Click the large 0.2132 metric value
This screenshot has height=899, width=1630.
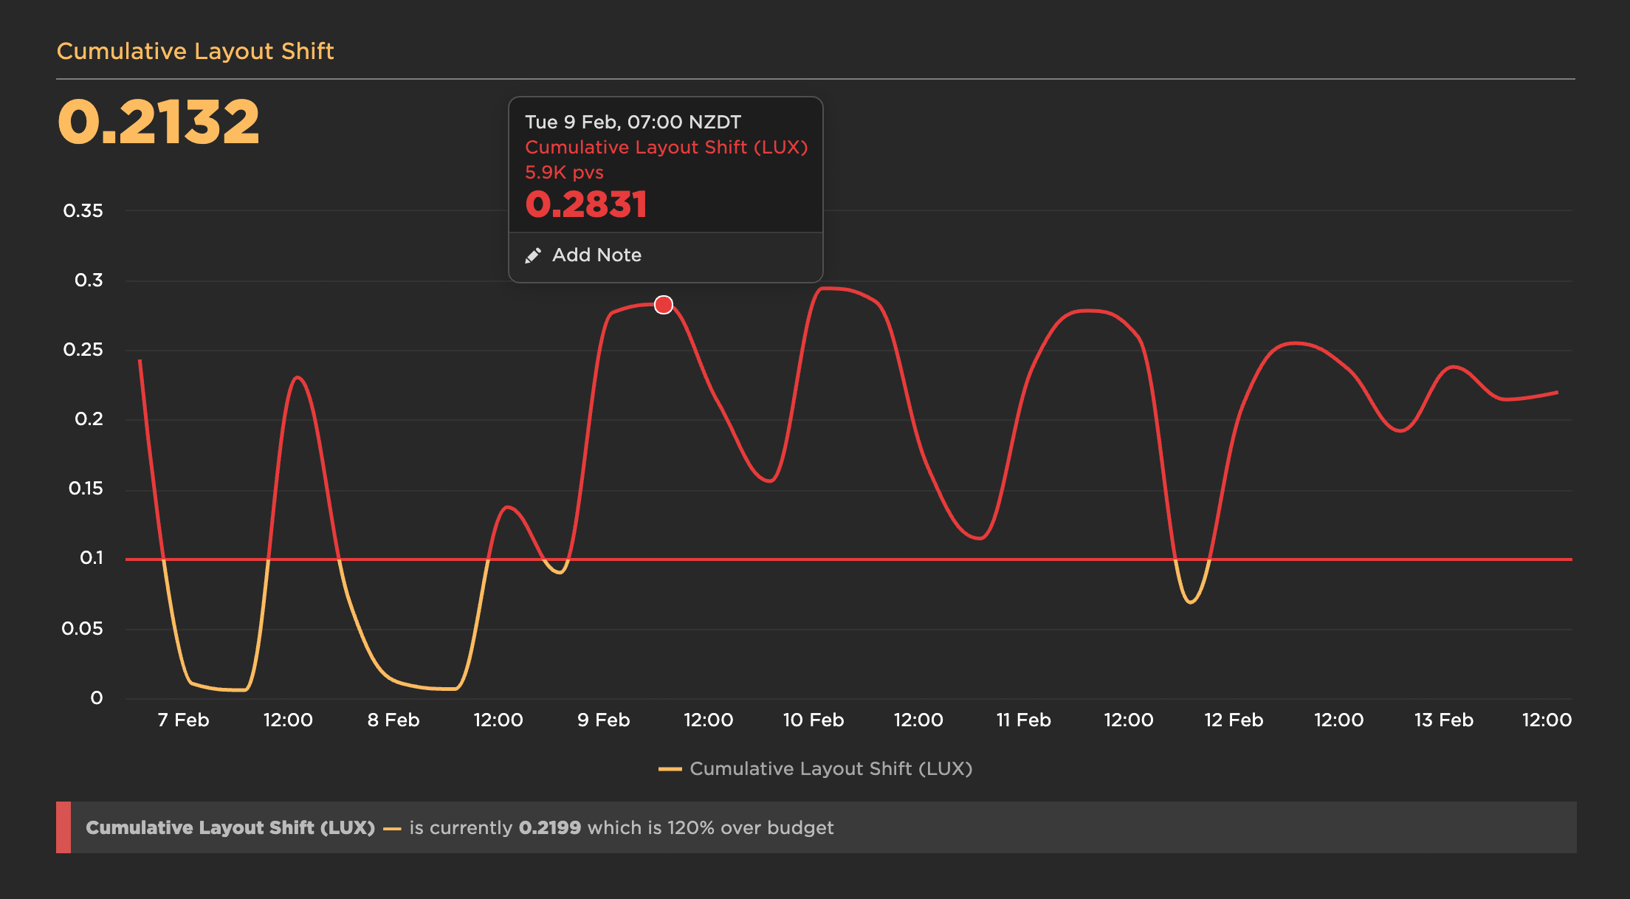pyautogui.click(x=159, y=122)
